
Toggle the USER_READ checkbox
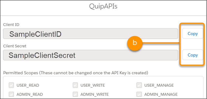11,85
